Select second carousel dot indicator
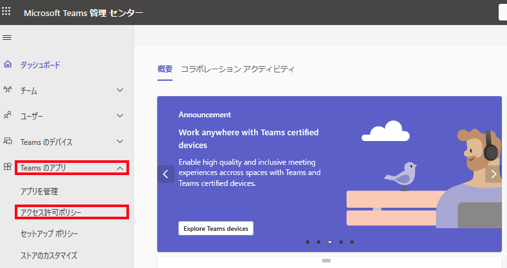507x268 pixels. point(319,242)
